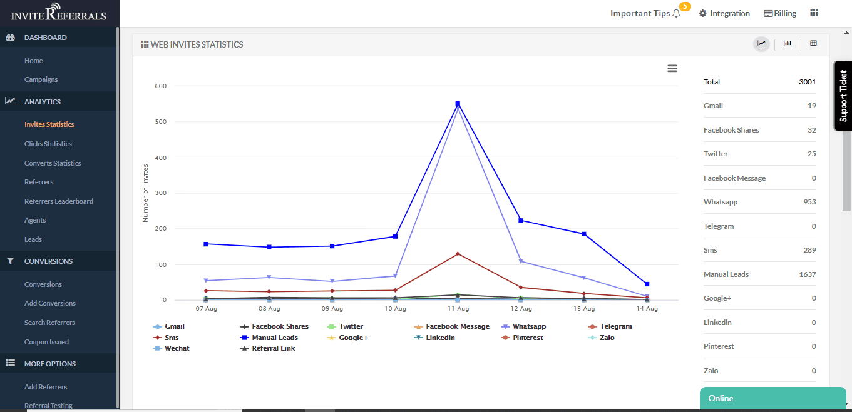Open the Support Ticket side button
The width and height of the screenshot is (852, 412).
click(x=843, y=96)
